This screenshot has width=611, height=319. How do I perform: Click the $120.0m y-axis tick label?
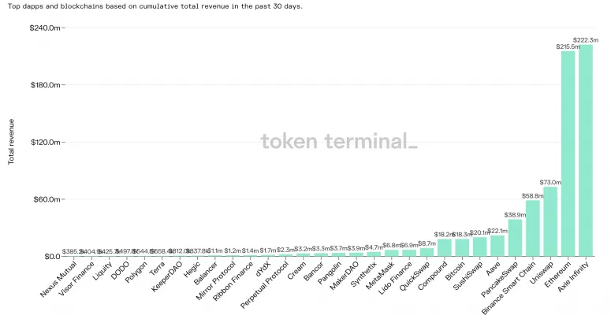point(43,143)
